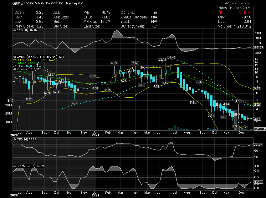Click the 8.52 low price label

(166, 83)
